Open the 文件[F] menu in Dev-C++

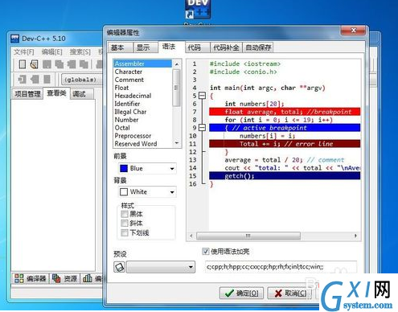click(x=23, y=51)
